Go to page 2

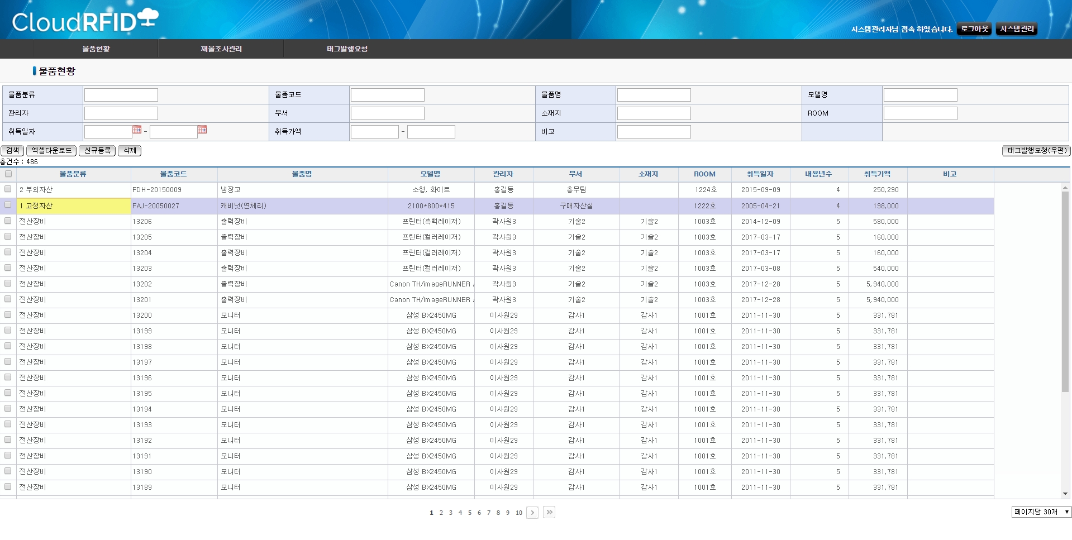[441, 513]
